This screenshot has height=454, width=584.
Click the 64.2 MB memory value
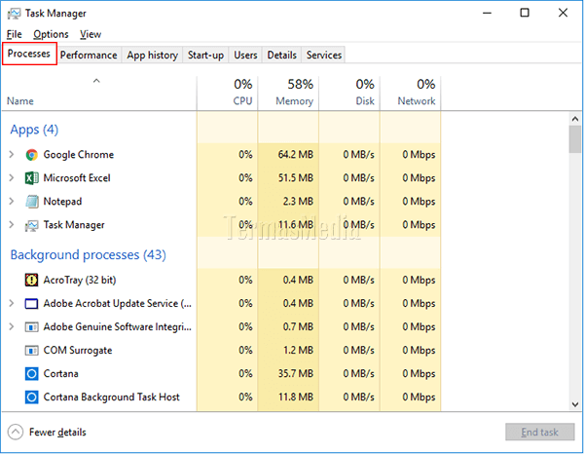click(x=295, y=154)
